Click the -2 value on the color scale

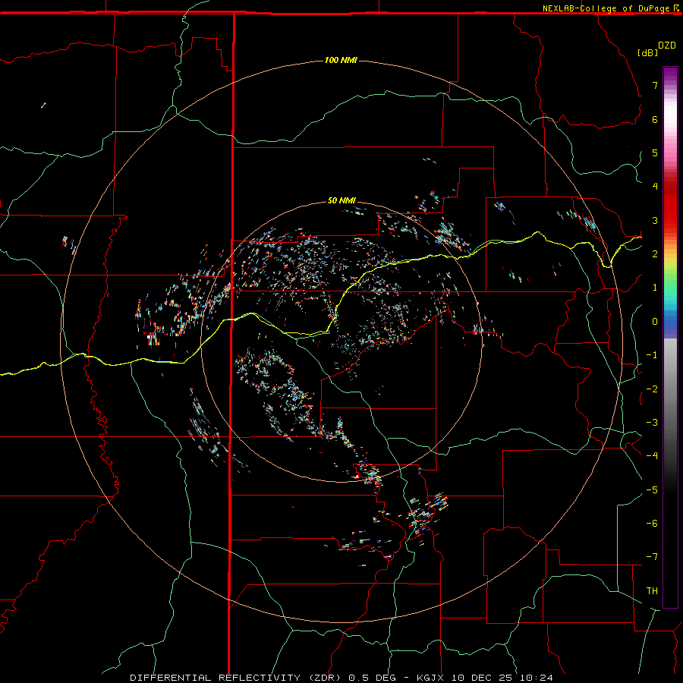pyautogui.click(x=652, y=389)
